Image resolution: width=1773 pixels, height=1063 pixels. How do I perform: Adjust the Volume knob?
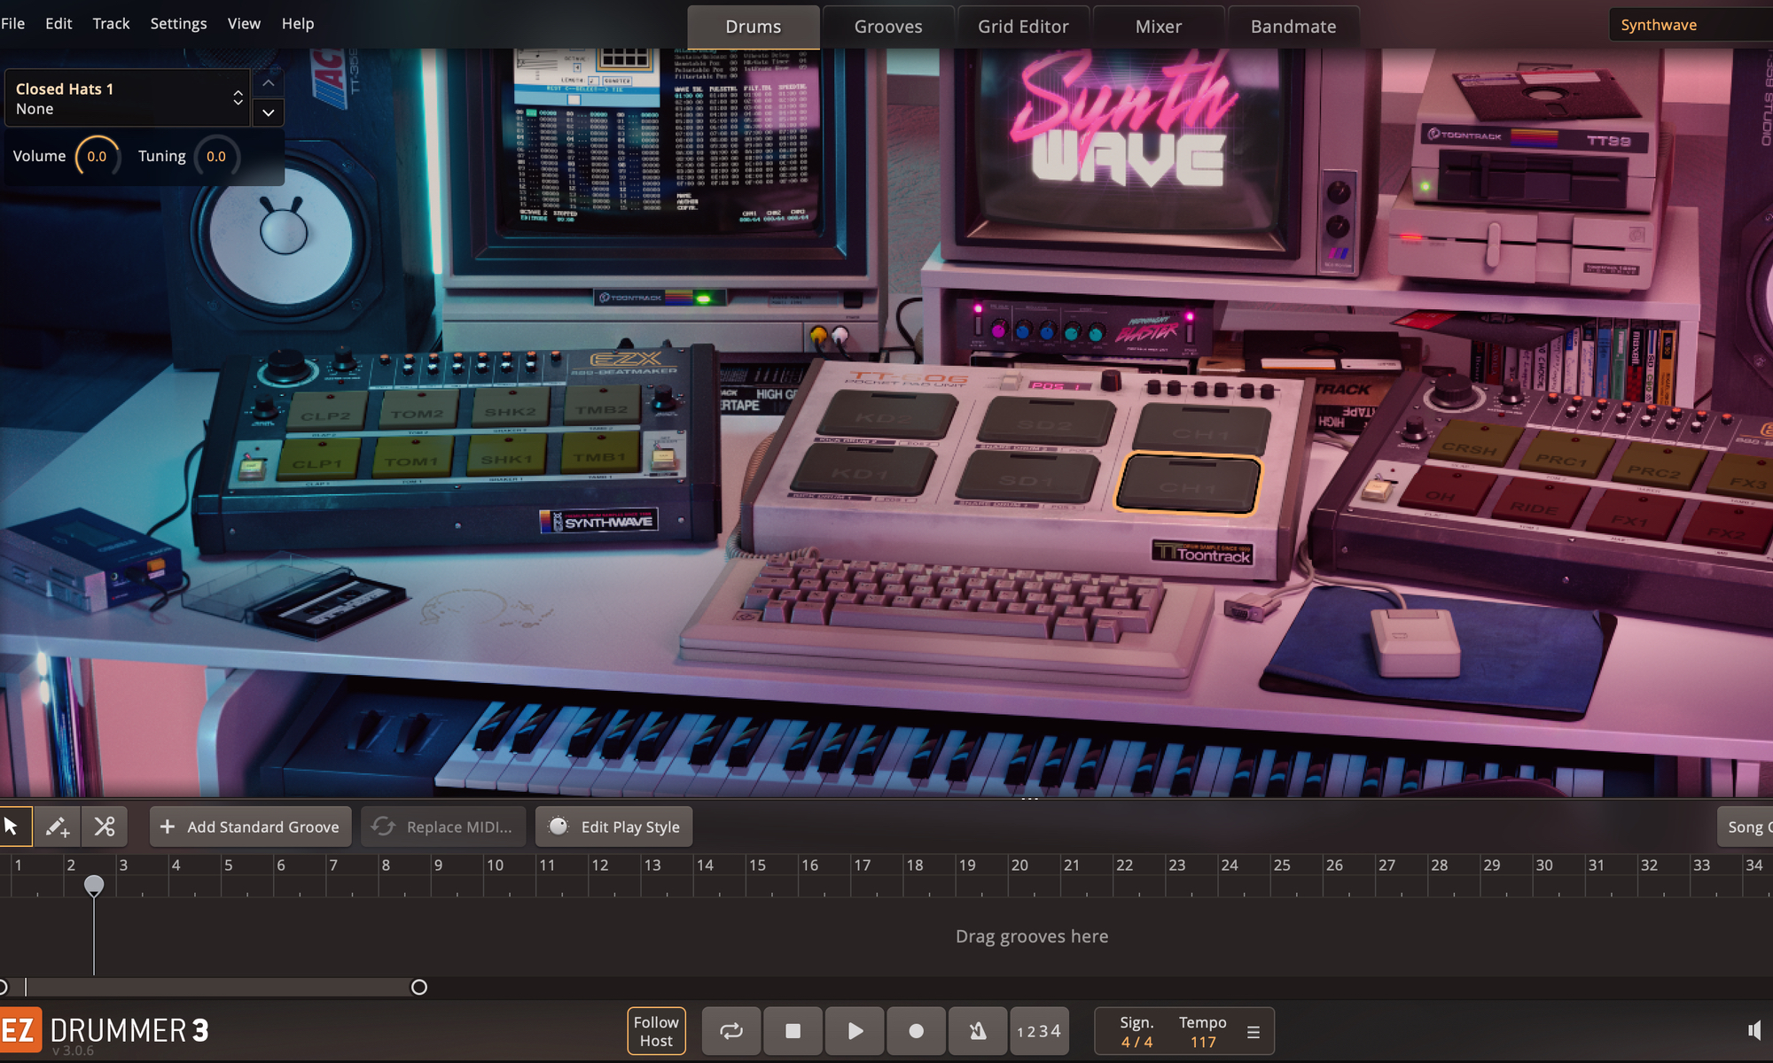97,157
